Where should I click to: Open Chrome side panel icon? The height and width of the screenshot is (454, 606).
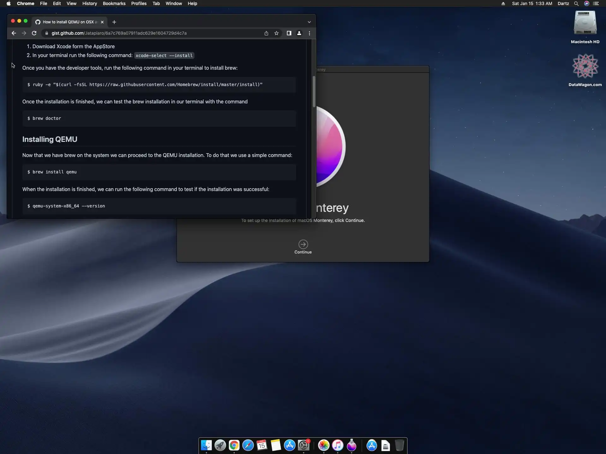coord(289,33)
